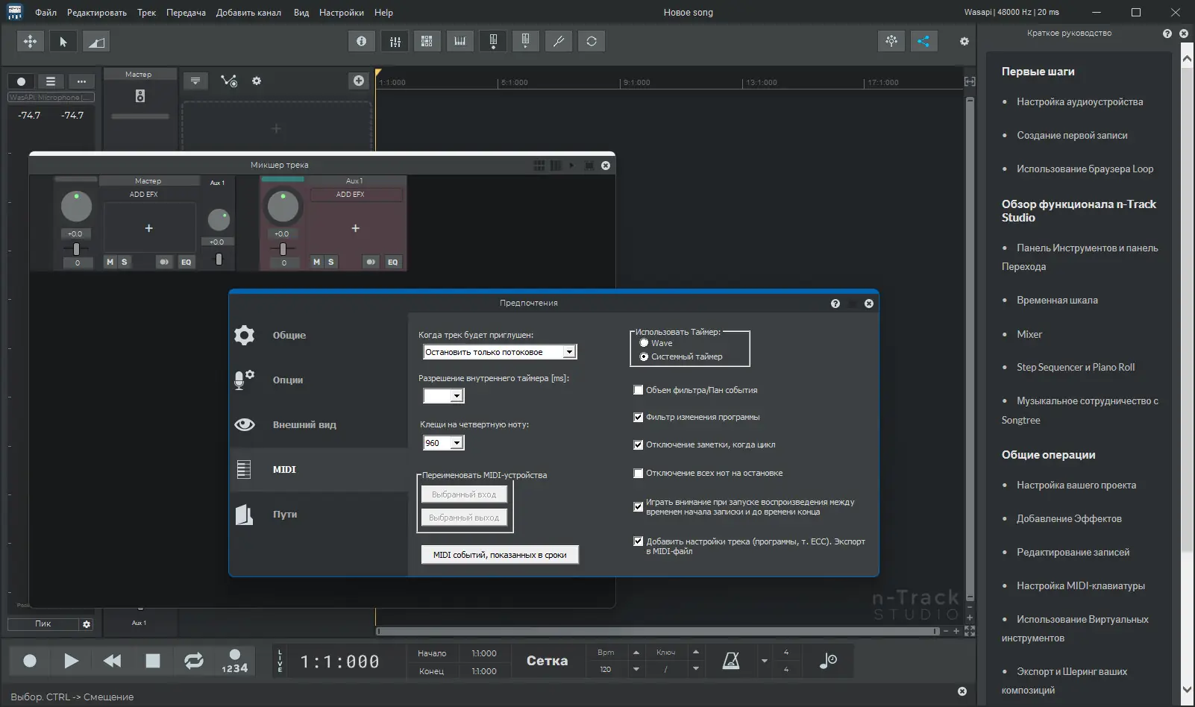Open the 'Трек' menu
The width and height of the screenshot is (1195, 707).
click(x=146, y=13)
